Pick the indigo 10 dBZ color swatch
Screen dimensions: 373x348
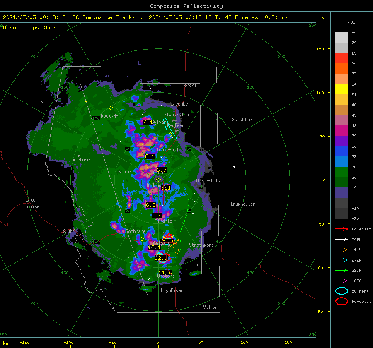tap(342, 192)
